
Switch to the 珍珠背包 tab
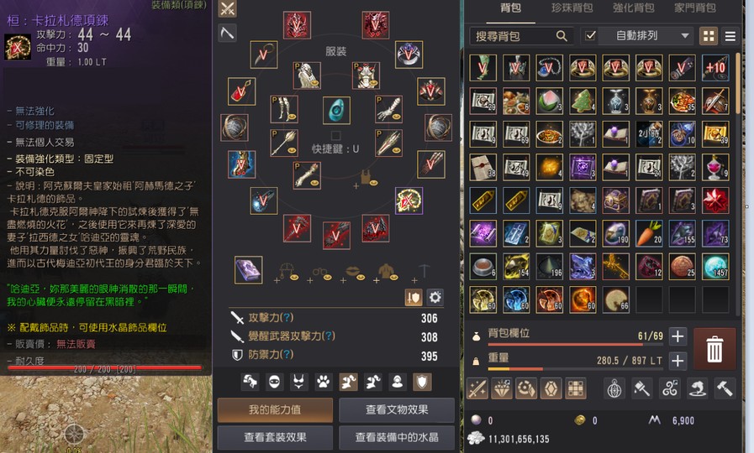pyautogui.click(x=572, y=8)
